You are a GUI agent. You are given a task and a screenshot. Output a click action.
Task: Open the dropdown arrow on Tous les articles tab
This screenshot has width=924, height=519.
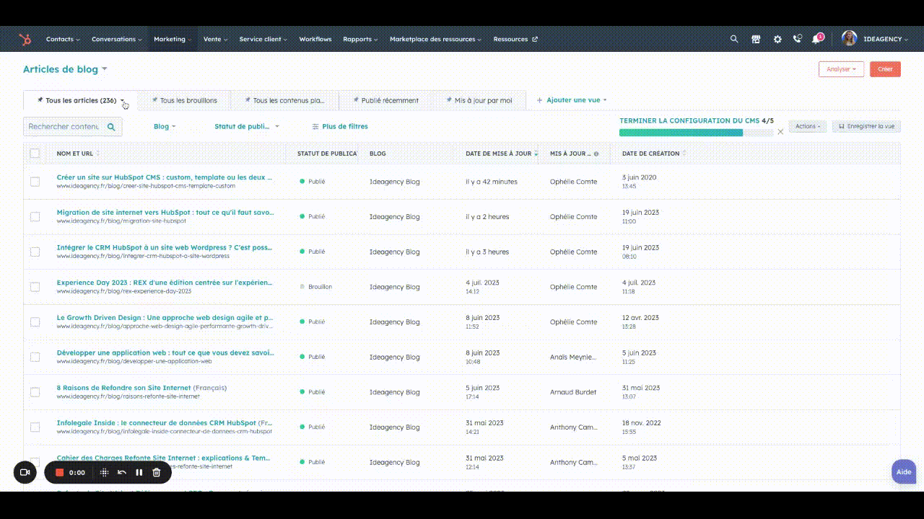point(123,101)
